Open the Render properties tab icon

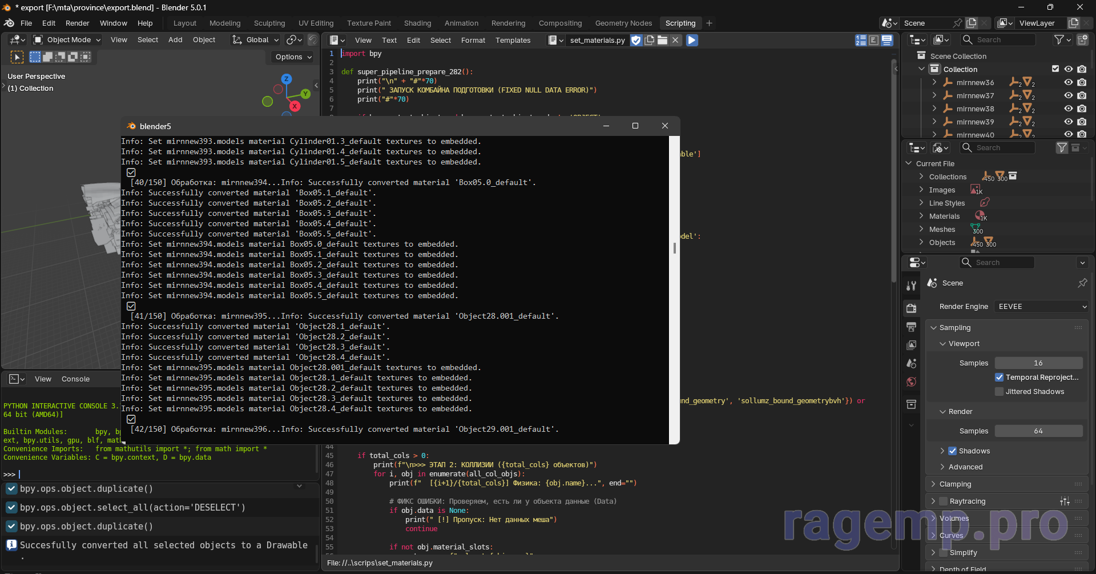coord(912,308)
